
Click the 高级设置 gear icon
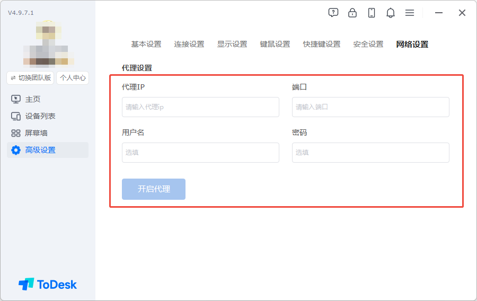[x=16, y=150]
